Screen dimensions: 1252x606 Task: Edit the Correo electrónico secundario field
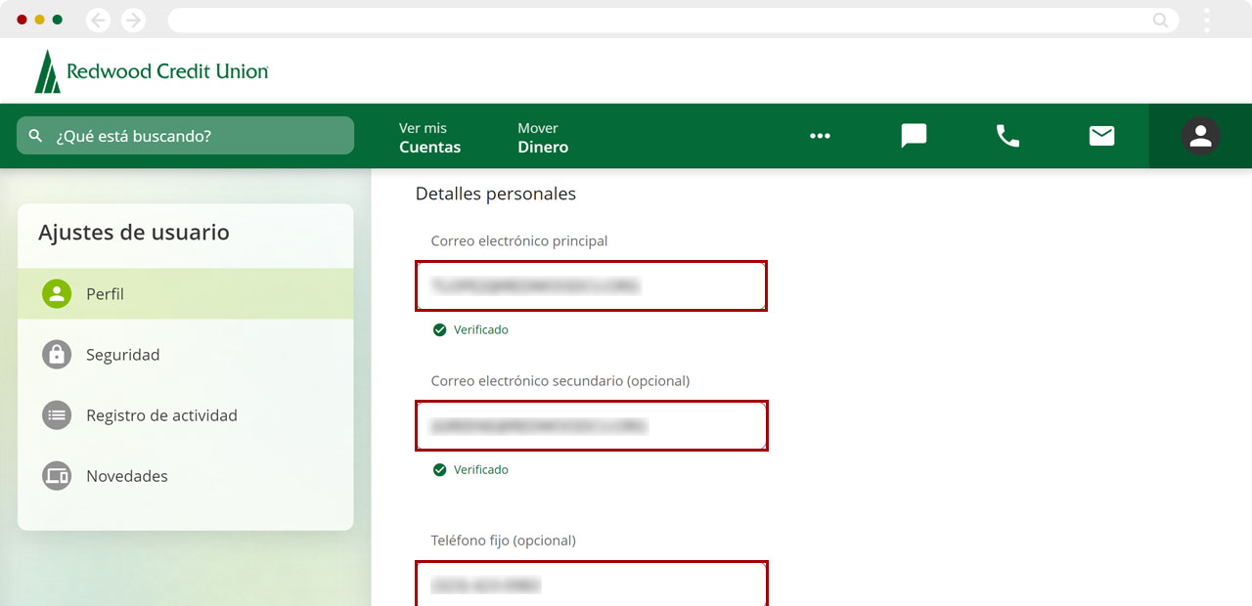click(x=591, y=425)
